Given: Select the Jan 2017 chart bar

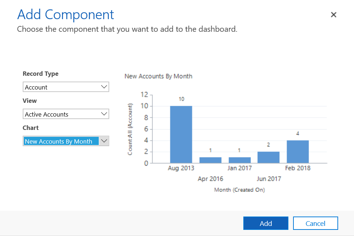Looking at the screenshot, I should click(239, 160).
